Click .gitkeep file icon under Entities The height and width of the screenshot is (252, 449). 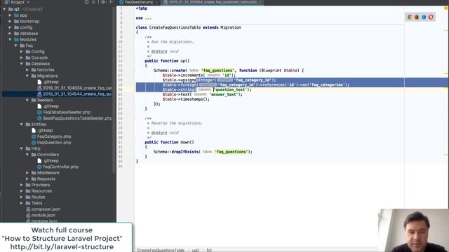point(34,131)
